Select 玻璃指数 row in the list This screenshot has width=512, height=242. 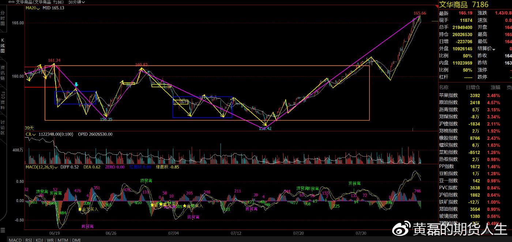coord(475,216)
